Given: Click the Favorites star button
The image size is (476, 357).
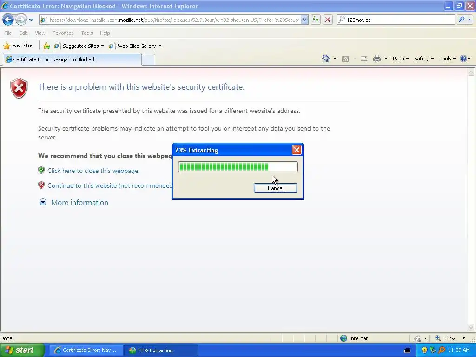Looking at the screenshot, I should (18, 46).
